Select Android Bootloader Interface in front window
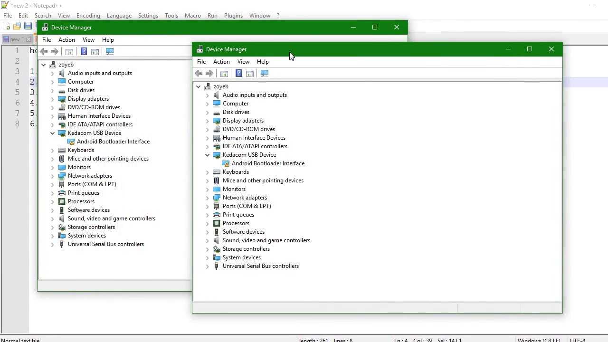The image size is (608, 342). click(x=268, y=163)
